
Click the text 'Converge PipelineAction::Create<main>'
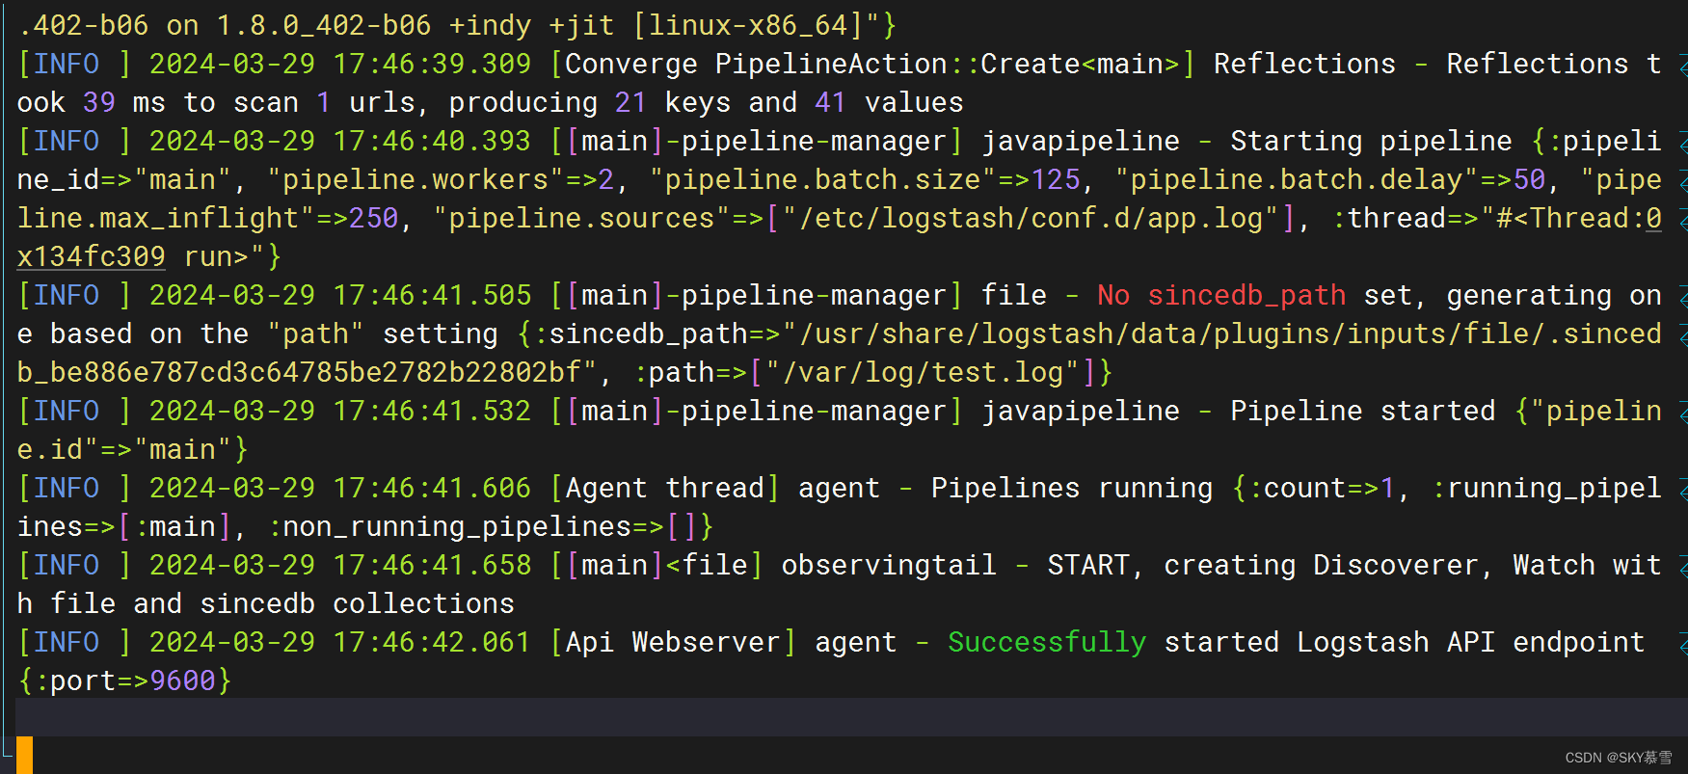[x=872, y=64]
